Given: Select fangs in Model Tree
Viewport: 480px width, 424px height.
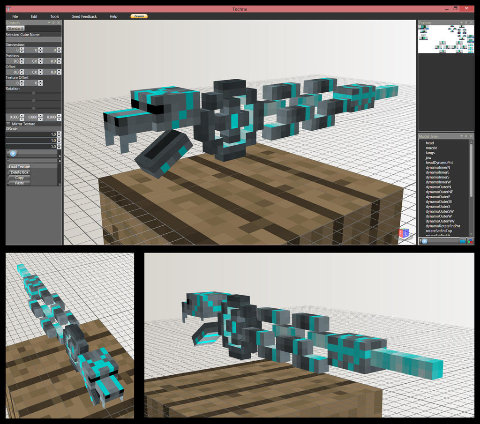Looking at the screenshot, I should point(430,153).
